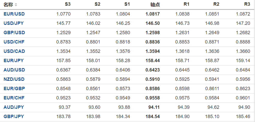Screen dimensions: 255x122
Task: Click the USD/CHF pair name
Action: tap(14, 42)
